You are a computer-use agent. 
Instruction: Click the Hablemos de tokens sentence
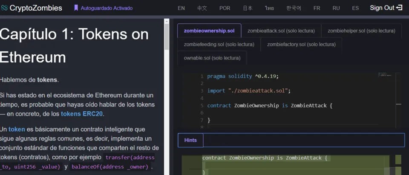coord(29,79)
